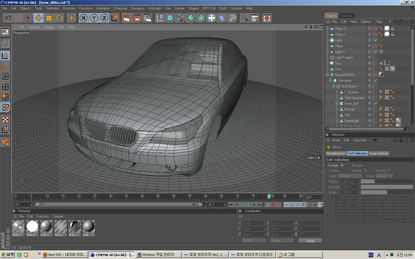Adjust the Radius slider
This screenshot has height=259, width=415.
pos(386,182)
